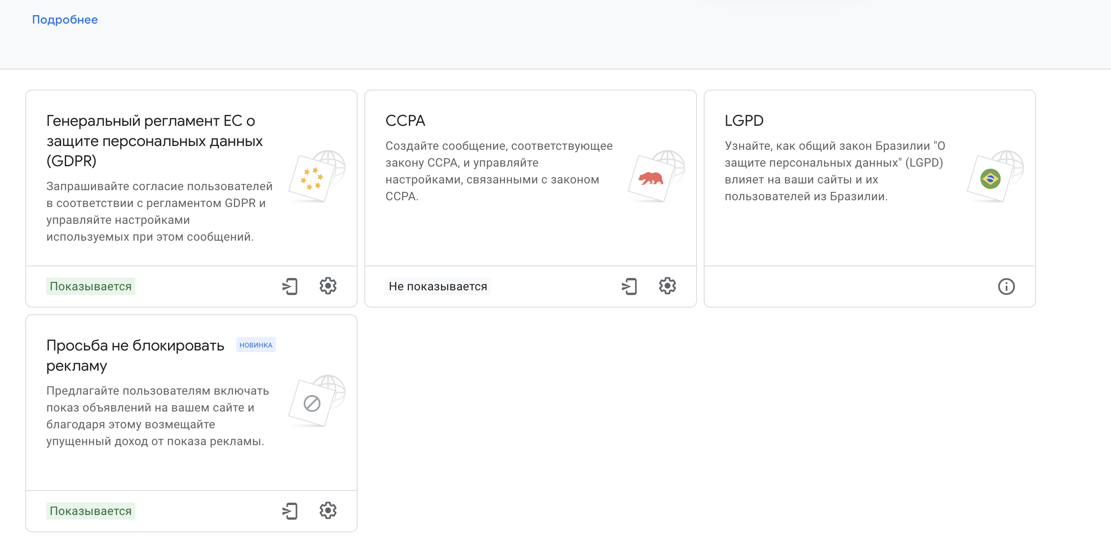The height and width of the screenshot is (552, 1111).
Task: Select the LGPD card title
Action: click(744, 121)
